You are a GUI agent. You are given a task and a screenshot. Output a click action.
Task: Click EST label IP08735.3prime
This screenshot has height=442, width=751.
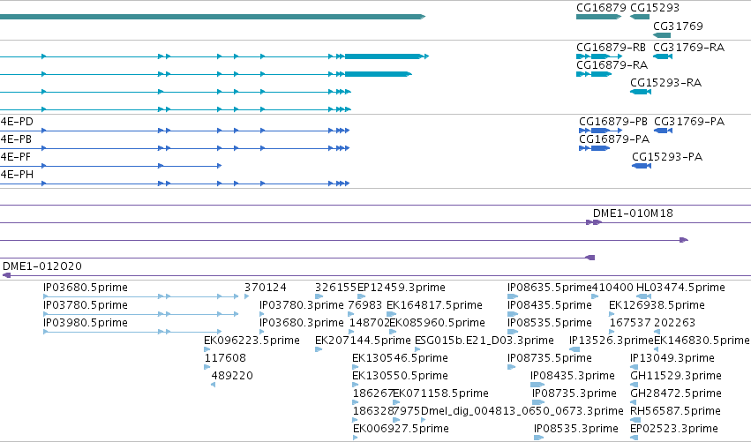575,393
